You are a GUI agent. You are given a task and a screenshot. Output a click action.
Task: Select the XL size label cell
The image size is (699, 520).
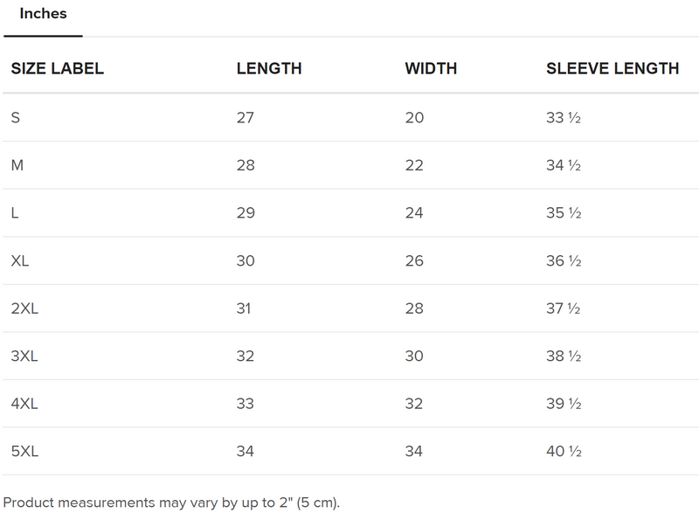click(x=20, y=261)
